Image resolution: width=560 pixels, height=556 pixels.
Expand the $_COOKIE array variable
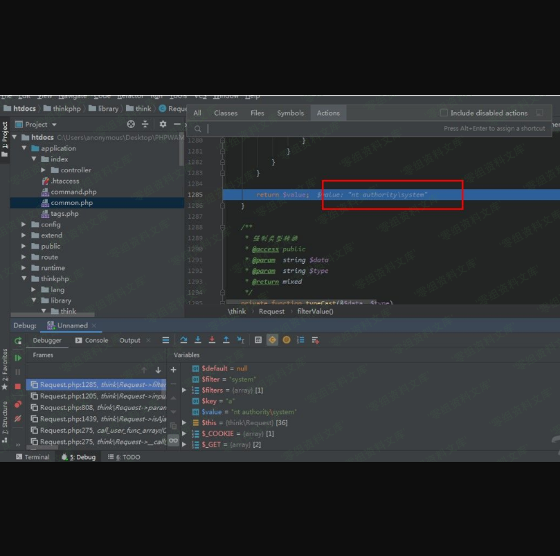pos(184,434)
